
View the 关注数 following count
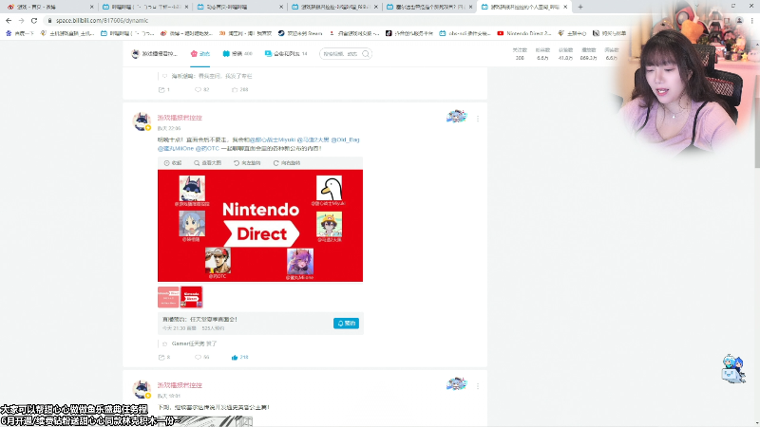[x=520, y=54]
